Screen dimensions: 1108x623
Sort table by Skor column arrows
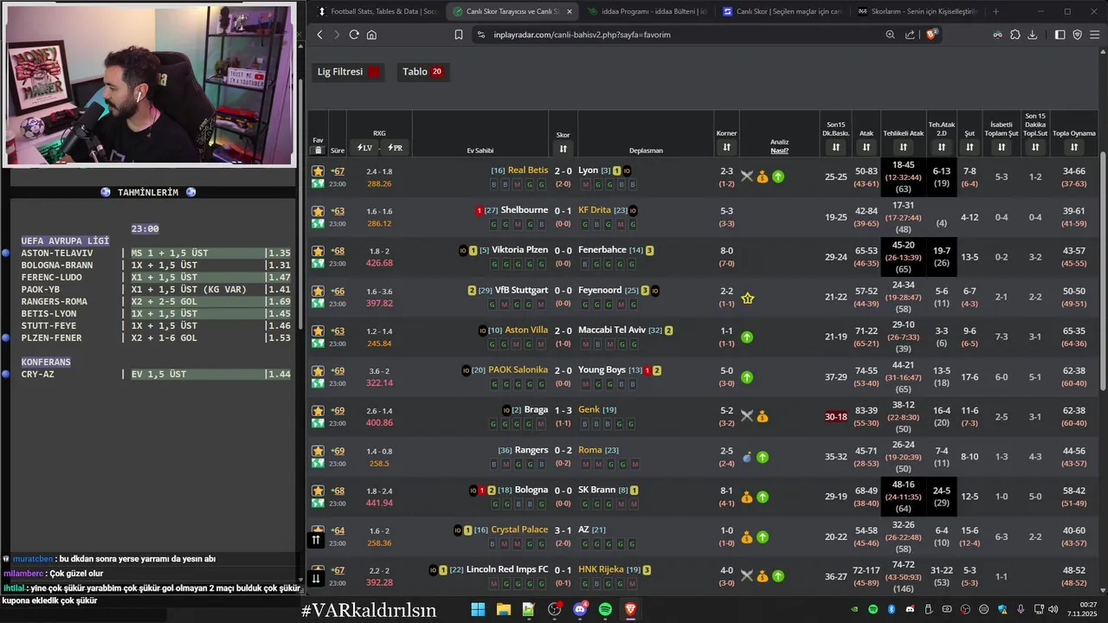click(x=564, y=148)
